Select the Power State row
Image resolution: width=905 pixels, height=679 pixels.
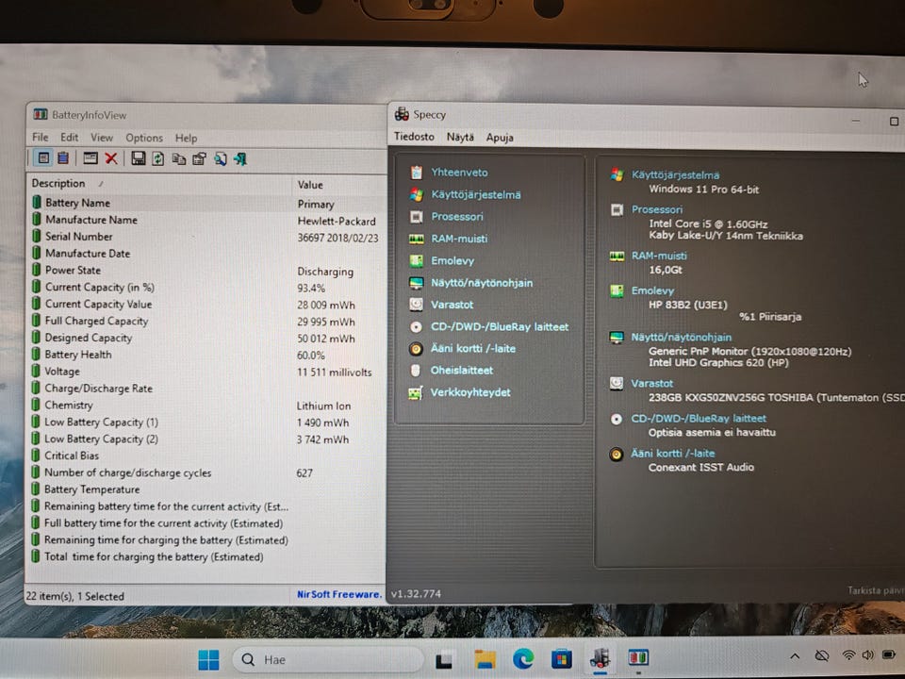point(207,271)
